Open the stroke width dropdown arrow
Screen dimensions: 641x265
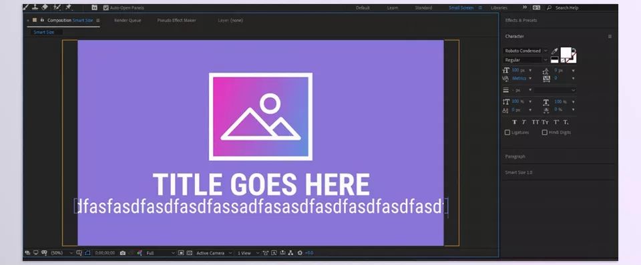(530, 90)
